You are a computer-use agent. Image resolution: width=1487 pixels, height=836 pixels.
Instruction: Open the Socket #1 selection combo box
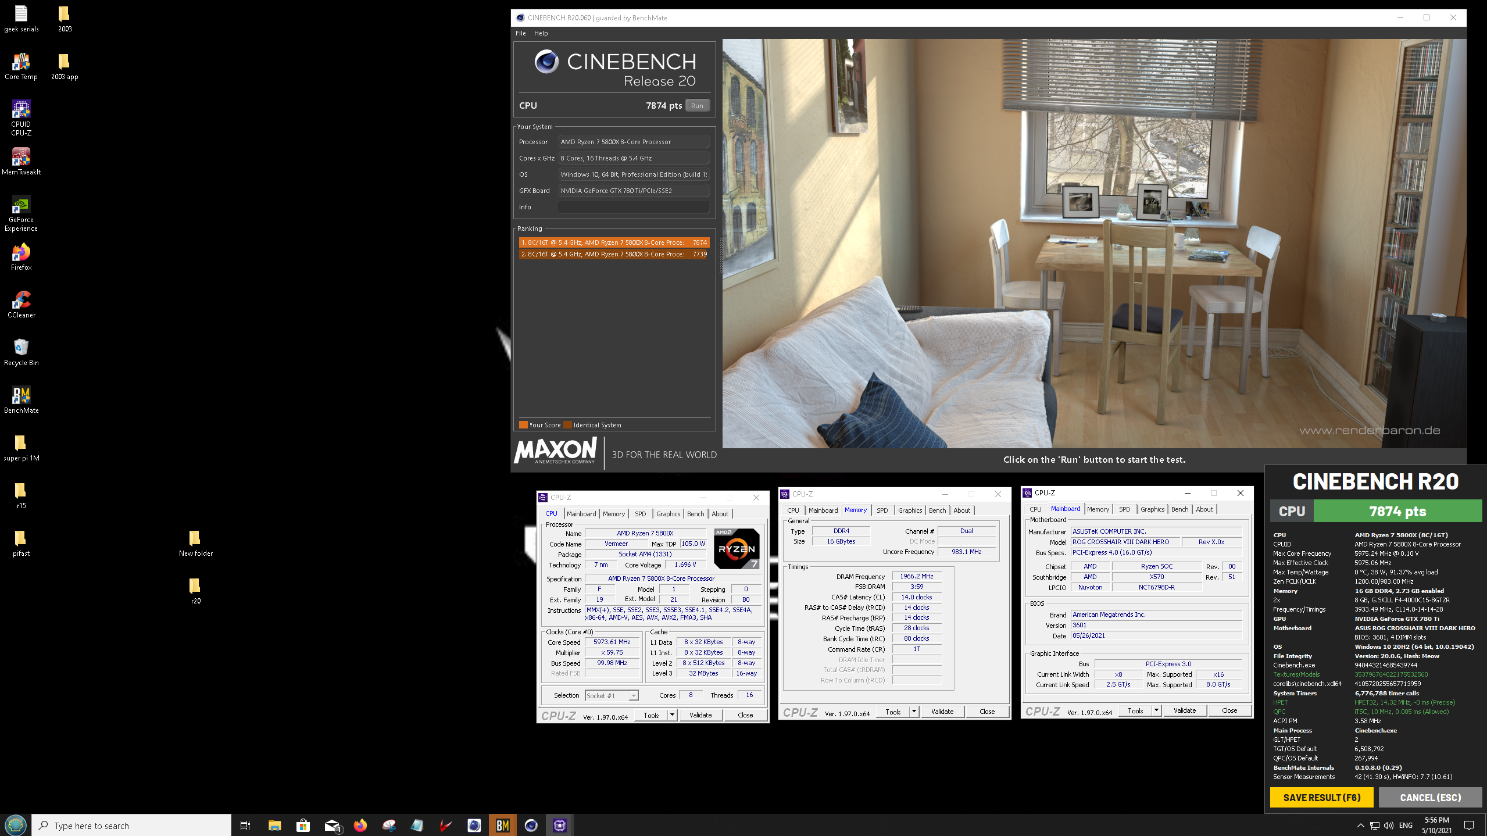[x=612, y=695]
